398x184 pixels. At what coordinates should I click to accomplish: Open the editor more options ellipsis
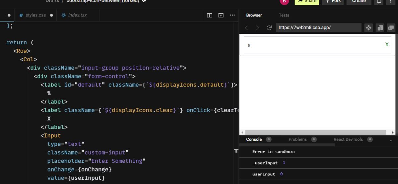tap(232, 15)
